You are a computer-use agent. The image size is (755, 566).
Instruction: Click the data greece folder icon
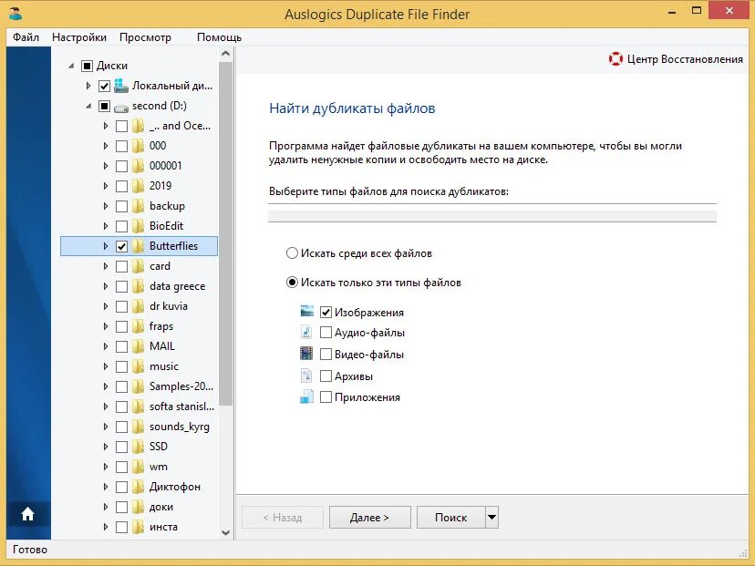[x=139, y=286]
